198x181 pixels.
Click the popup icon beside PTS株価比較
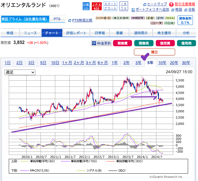[x=70, y=20]
